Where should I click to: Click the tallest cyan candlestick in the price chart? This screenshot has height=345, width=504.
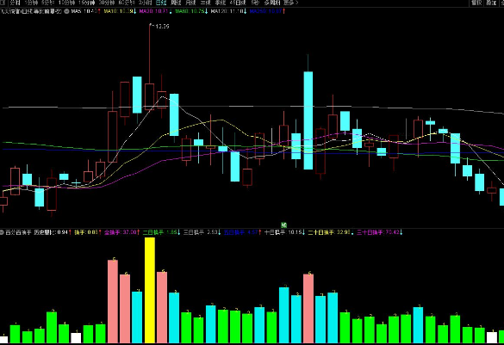308,120
